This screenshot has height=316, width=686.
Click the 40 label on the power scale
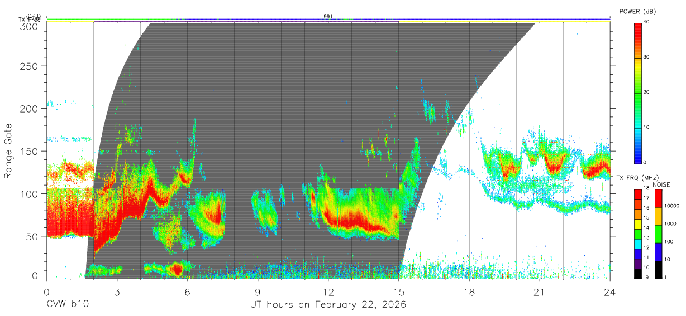click(647, 22)
